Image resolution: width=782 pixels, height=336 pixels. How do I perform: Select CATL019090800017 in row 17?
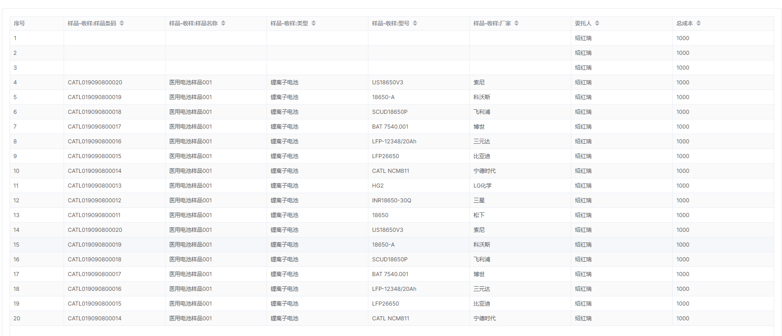coord(95,274)
